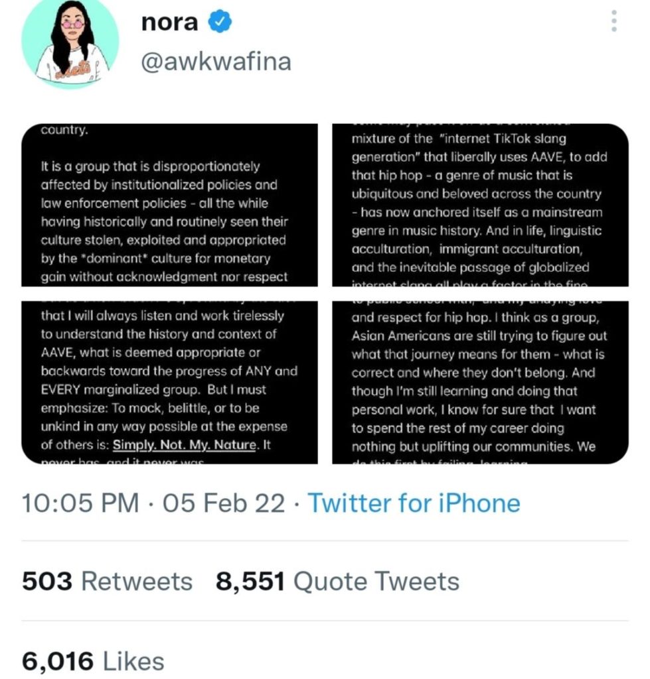Click underlined "Simply. Not. My. Nature." text
The image size is (650, 679).
point(183,445)
